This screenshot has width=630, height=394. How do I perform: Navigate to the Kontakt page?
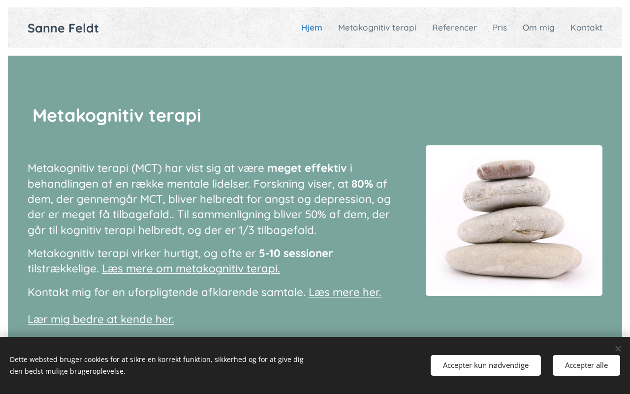coord(586,28)
